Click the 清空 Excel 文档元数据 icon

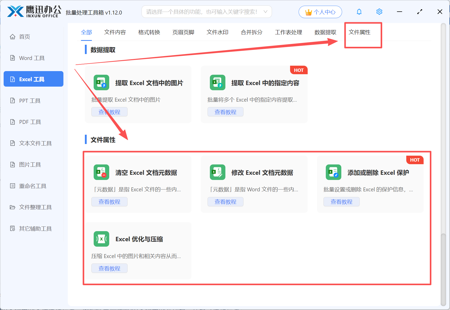(101, 172)
